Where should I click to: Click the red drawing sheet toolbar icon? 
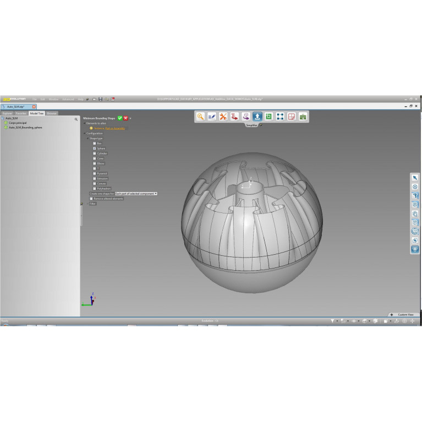coord(292,117)
